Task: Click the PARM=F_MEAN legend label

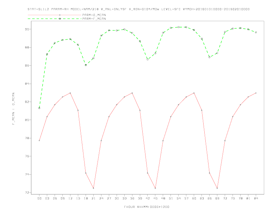Action: pyautogui.click(x=94, y=19)
